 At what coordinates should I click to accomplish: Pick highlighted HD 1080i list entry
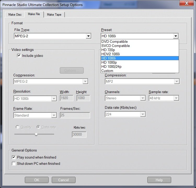140,58
